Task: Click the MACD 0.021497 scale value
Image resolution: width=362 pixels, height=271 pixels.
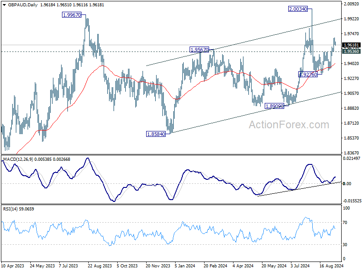Action: pyautogui.click(x=352, y=159)
